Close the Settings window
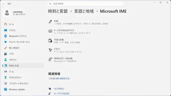 167,2
